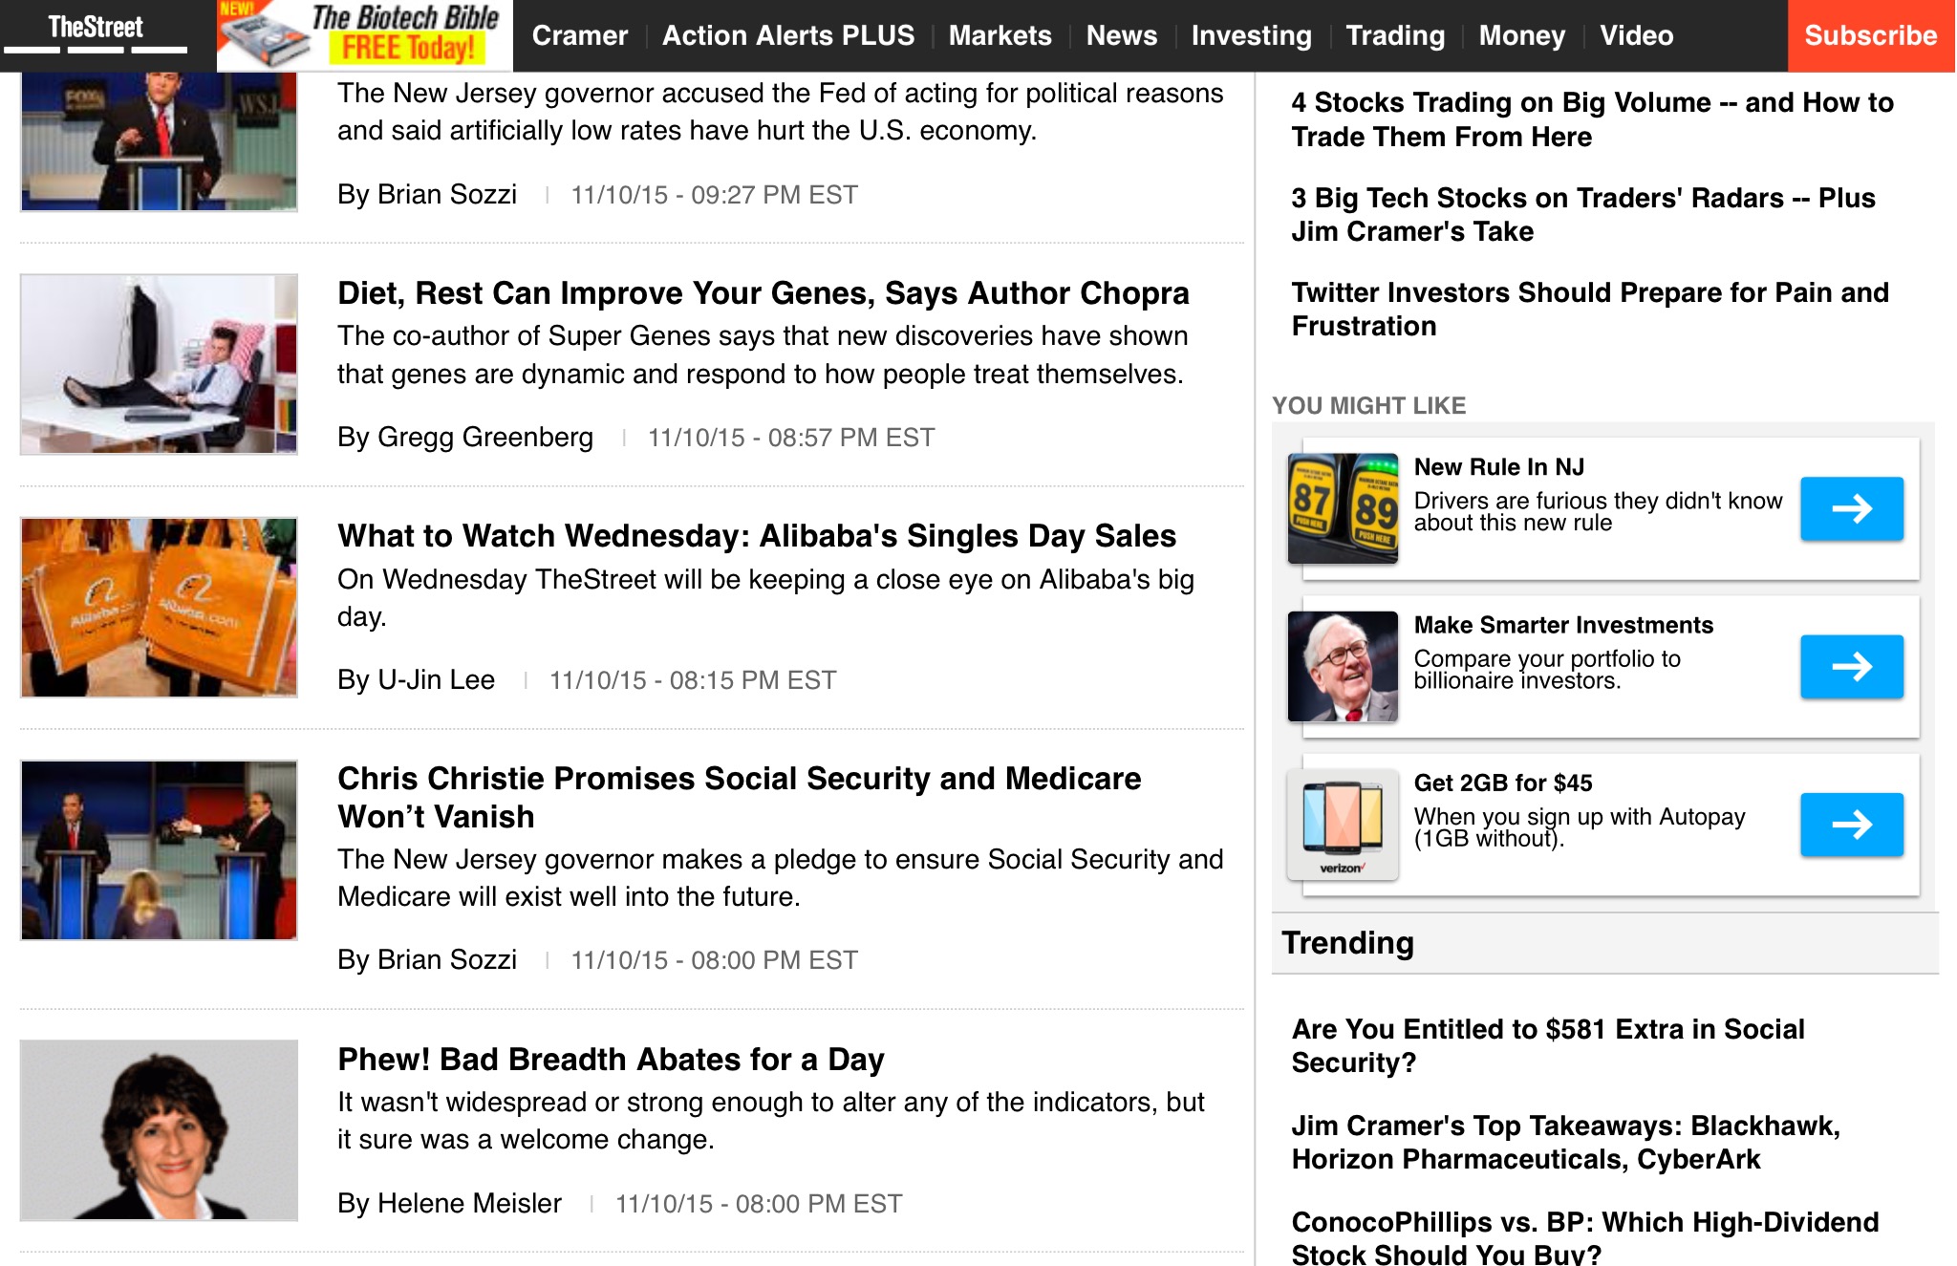This screenshot has height=1266, width=1957.
Task: Click Super Genes co-author summary text
Action: (x=763, y=354)
